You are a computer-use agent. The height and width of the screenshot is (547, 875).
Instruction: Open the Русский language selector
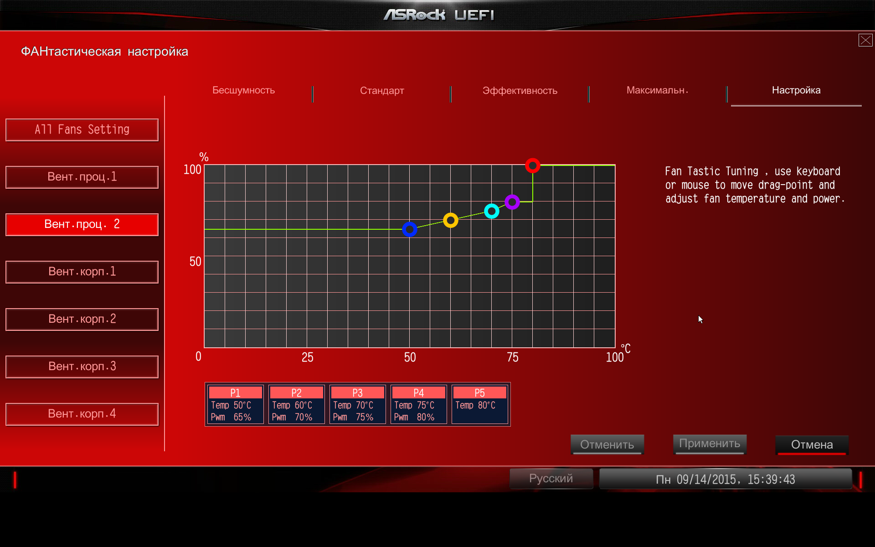(x=551, y=479)
